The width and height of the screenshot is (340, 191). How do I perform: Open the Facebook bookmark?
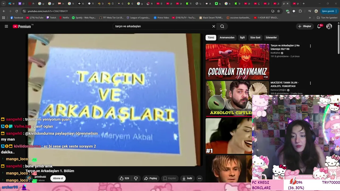pyautogui.click(x=17, y=18)
